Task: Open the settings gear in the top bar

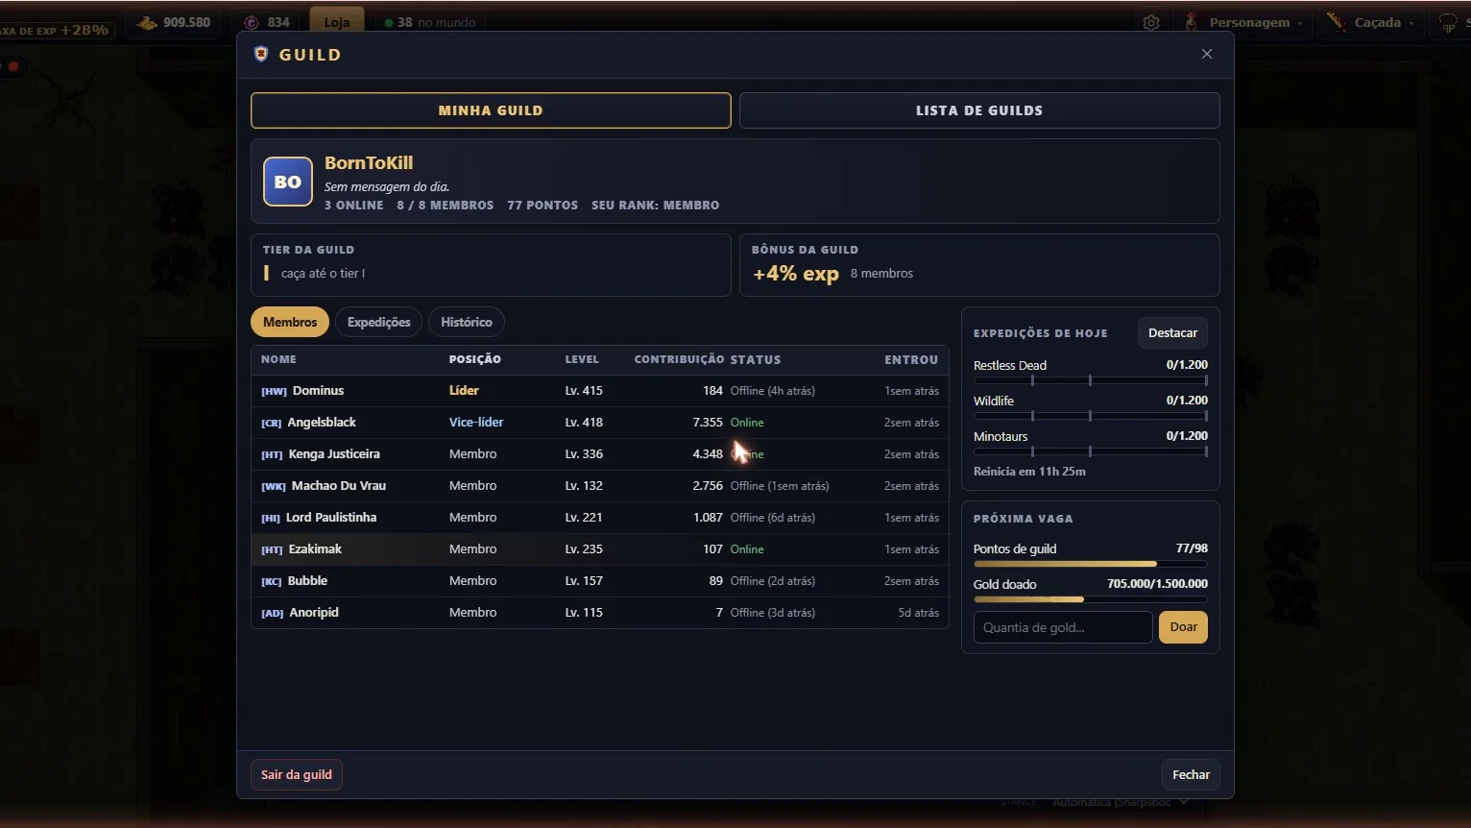Action: 1151,22
